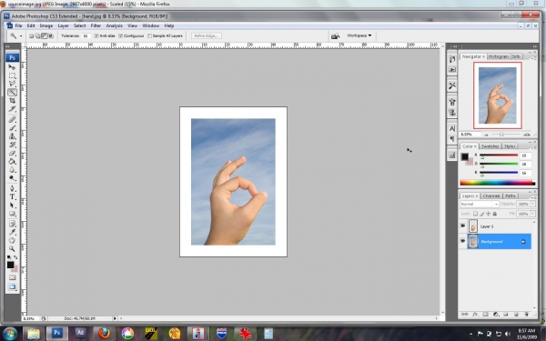Screen dimensions: 546x341
Task: Toggle Quick Mask mode in toolbox
Action: pos(12,277)
